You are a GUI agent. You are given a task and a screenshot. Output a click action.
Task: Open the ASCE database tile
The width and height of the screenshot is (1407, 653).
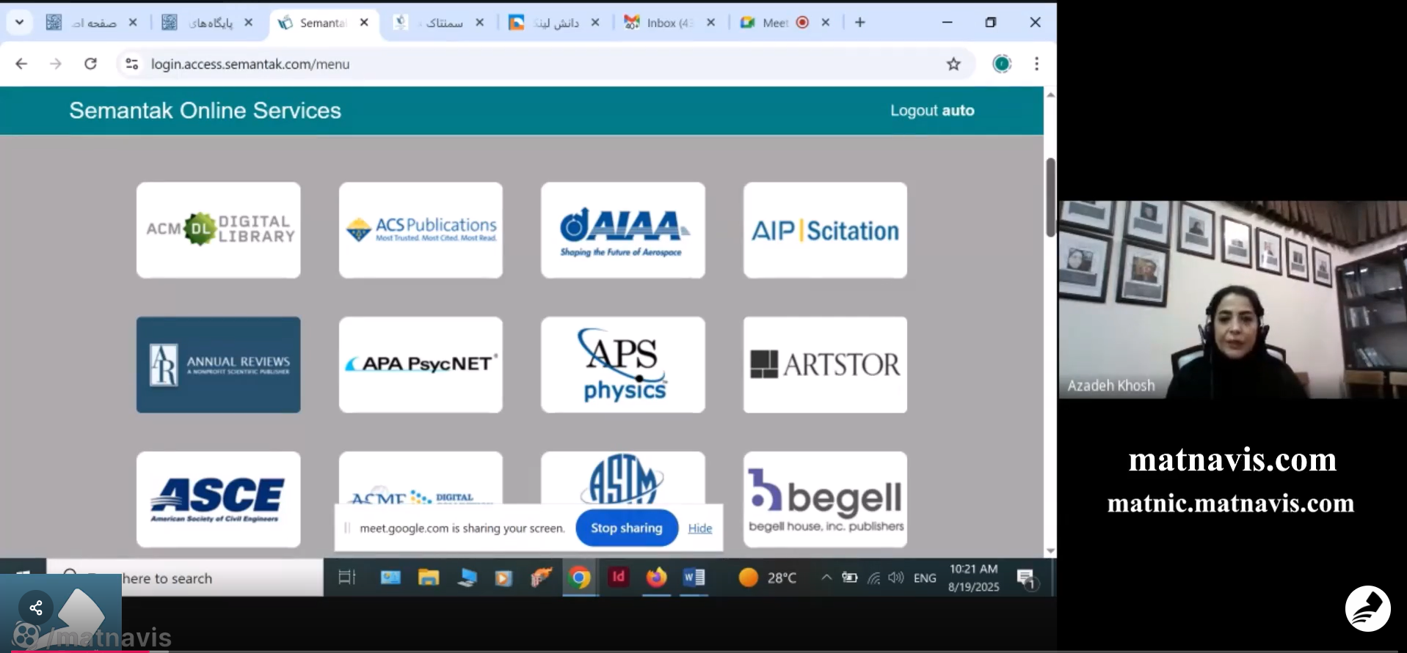click(218, 498)
